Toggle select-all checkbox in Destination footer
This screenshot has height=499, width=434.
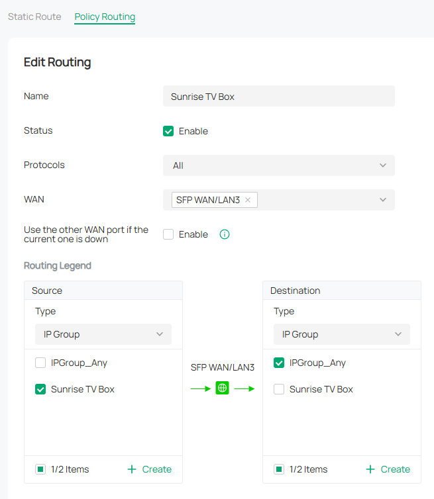pyautogui.click(x=279, y=469)
